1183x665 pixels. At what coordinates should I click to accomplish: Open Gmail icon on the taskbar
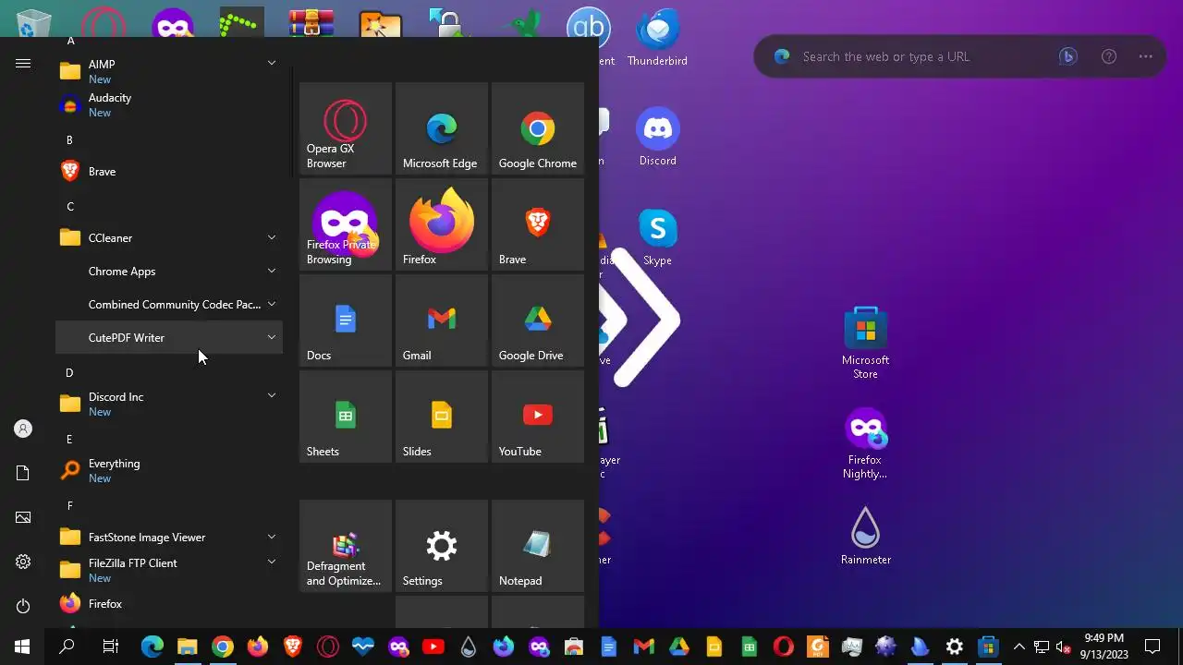(643, 647)
